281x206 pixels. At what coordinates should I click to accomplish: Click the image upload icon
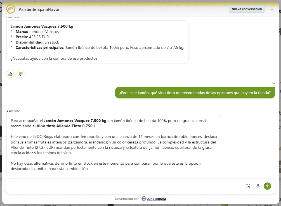tap(248, 186)
